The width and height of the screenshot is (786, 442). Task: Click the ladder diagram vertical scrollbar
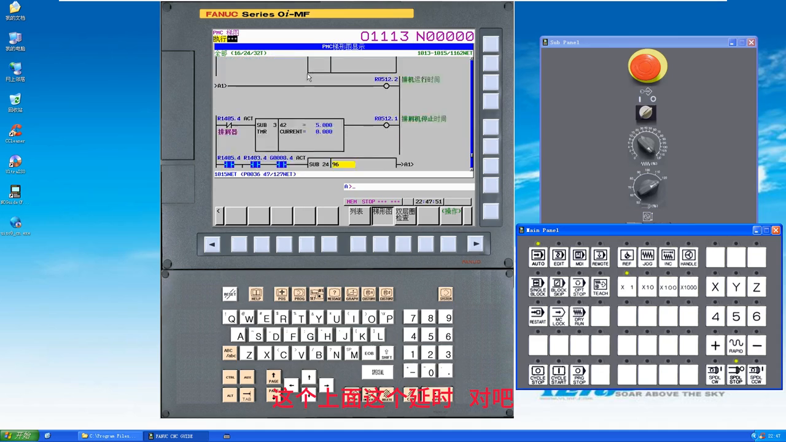(472, 110)
